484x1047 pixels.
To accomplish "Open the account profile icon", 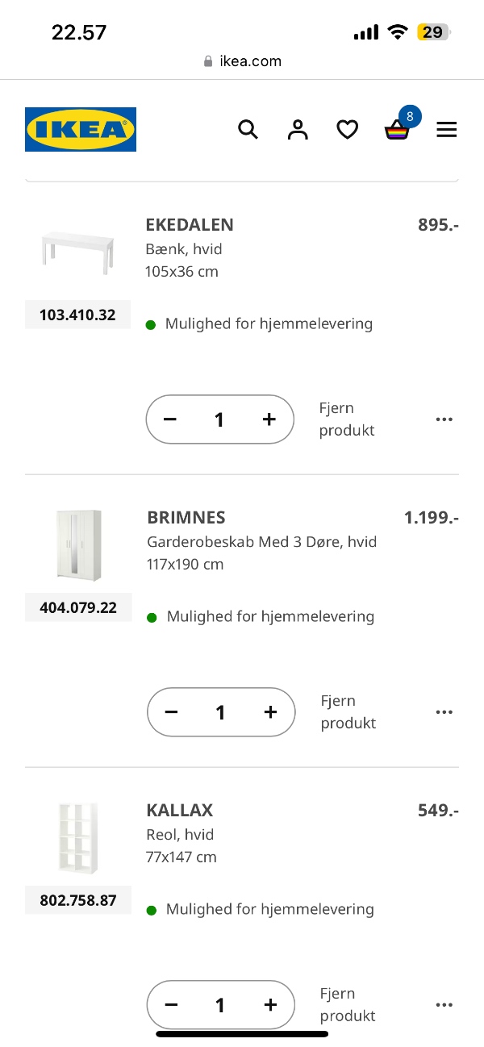I will [298, 129].
